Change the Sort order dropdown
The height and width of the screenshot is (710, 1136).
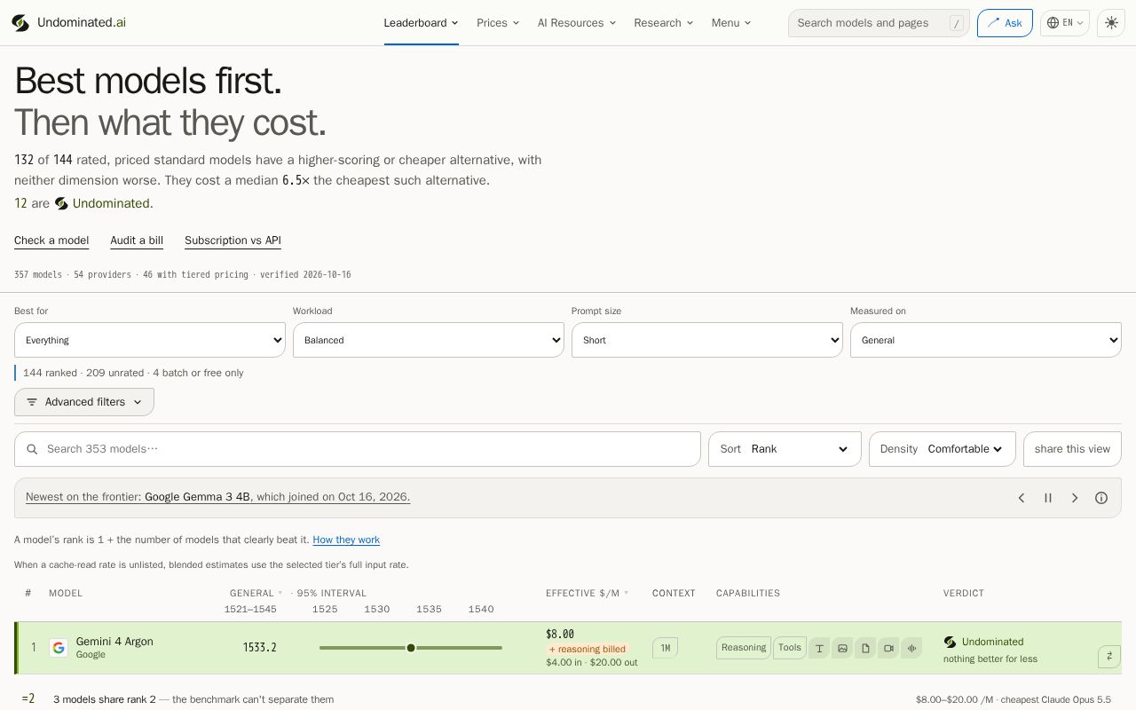pos(785,449)
